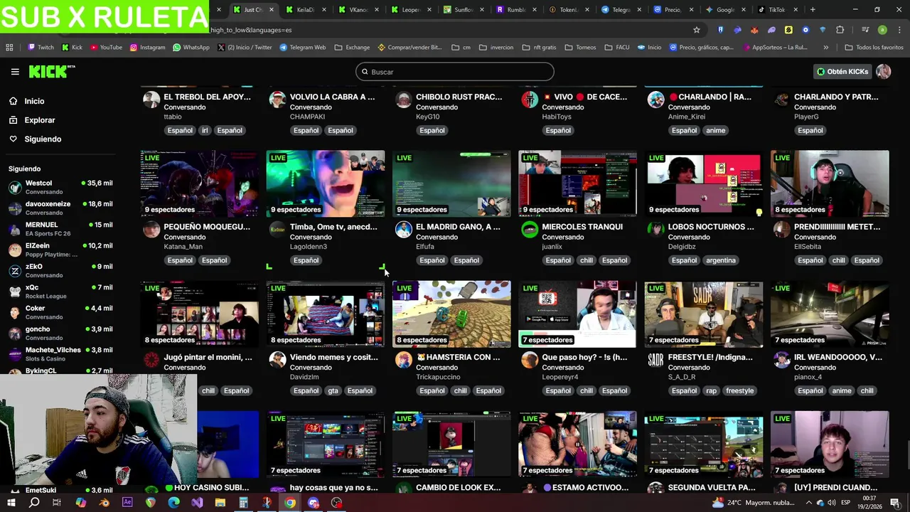Open FREESTYLE! /Indigna stream thumbnail
This screenshot has width=910, height=512.
704,314
